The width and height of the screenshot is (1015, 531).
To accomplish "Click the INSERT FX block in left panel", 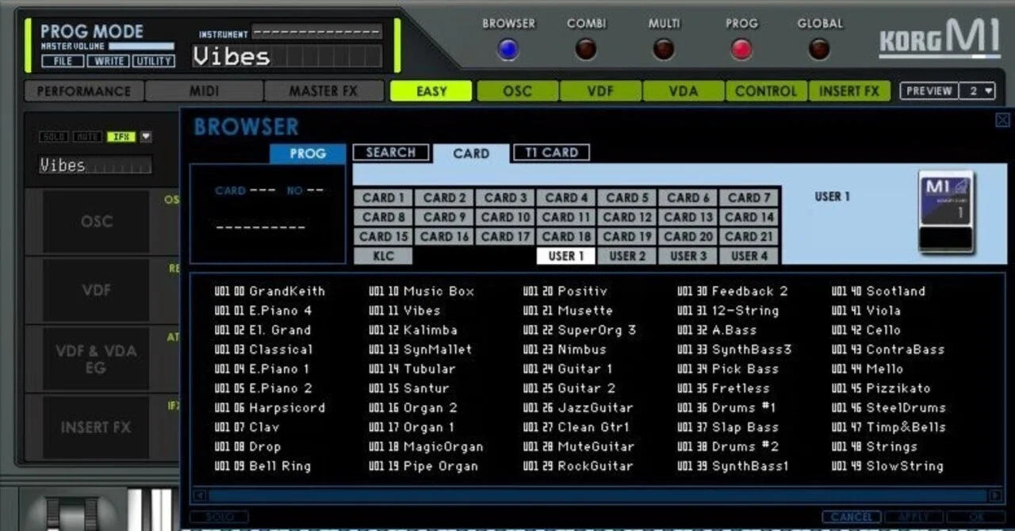I will 96,427.
